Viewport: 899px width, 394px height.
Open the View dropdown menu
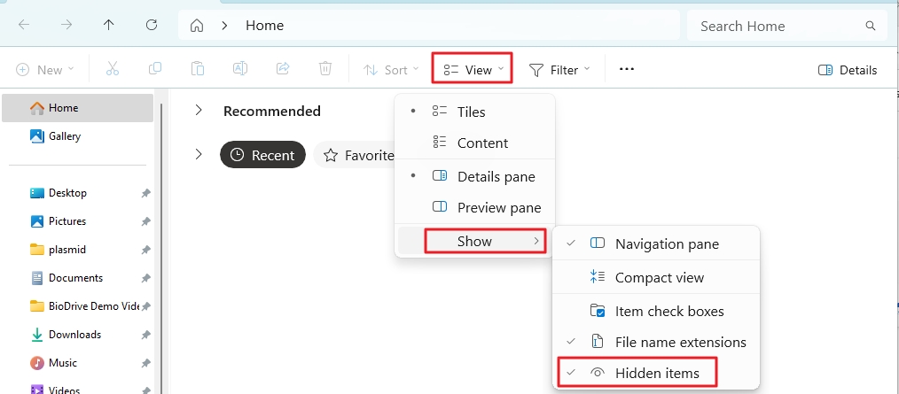(472, 69)
